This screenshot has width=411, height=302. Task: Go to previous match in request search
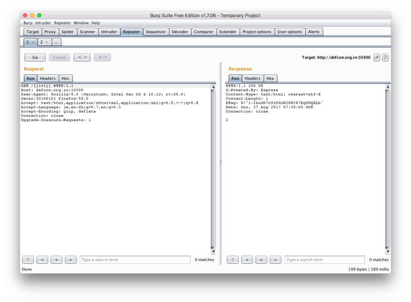tap(42, 260)
